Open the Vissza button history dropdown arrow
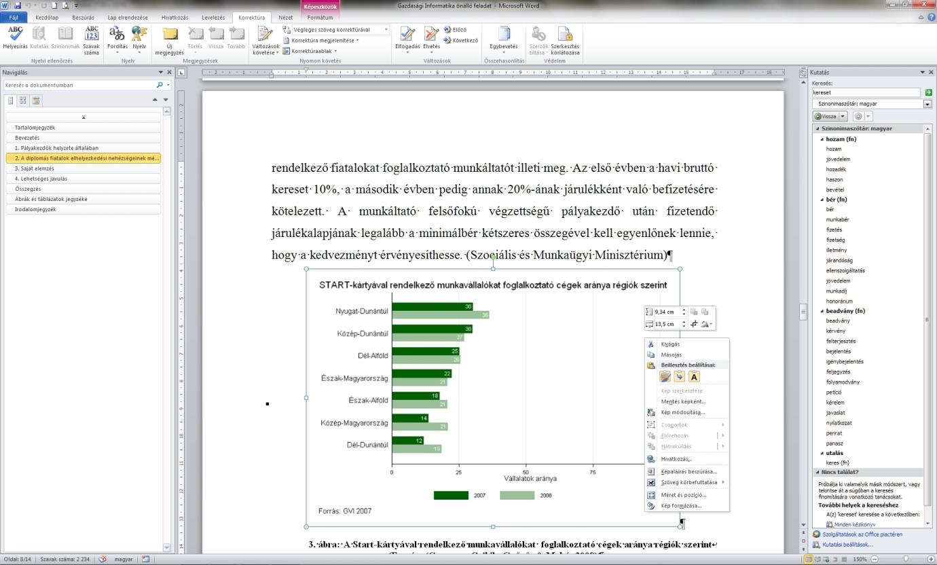This screenshot has width=937, height=565. tap(843, 116)
